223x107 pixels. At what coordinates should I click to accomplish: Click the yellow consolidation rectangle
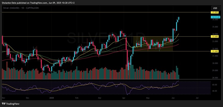pos(153,44)
